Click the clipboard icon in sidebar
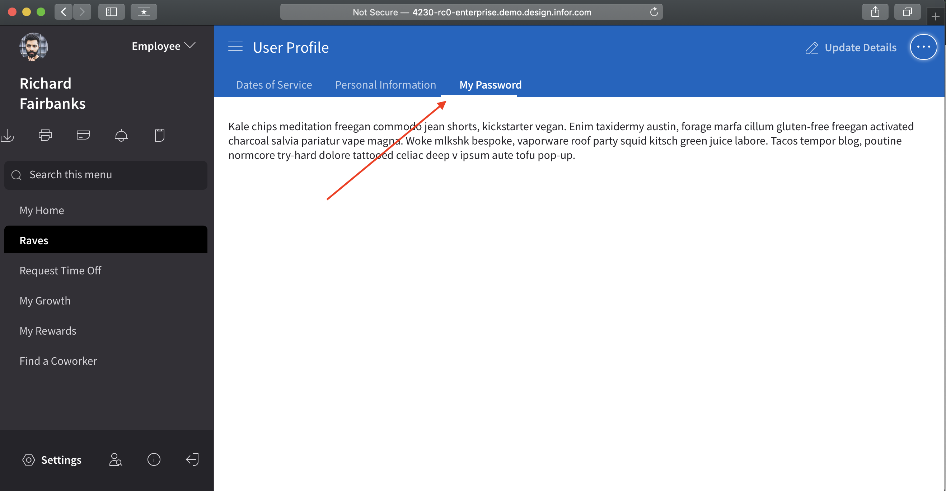The image size is (946, 491). click(159, 135)
